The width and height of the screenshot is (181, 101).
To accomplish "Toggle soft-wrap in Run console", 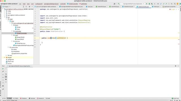I will (x=6, y=74).
